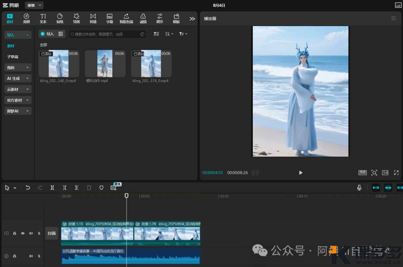403x267 pixels.
Task: Click the 全部 label above the media
Action: pos(43,45)
